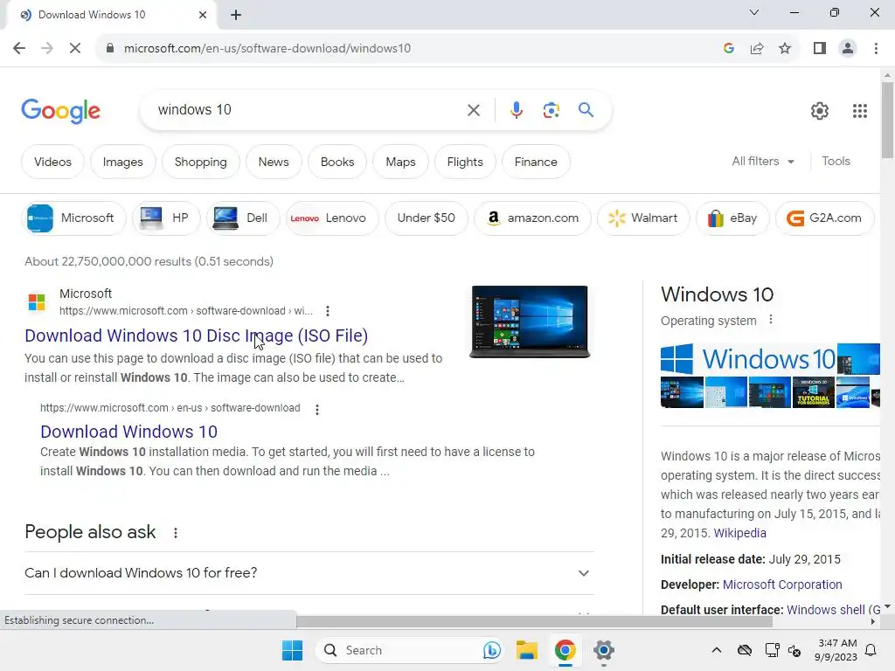
Task: Click the Bing chat icon in taskbar search
Action: tap(491, 650)
